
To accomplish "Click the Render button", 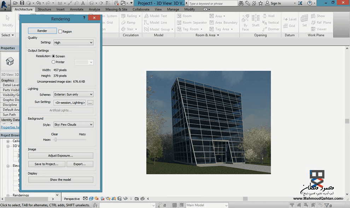I will coord(42,31).
